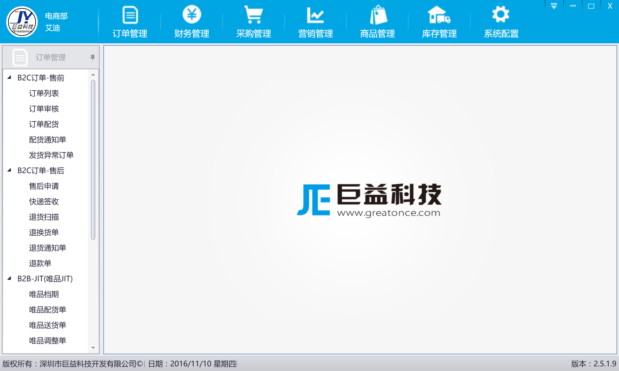The image size is (619, 371).
Task: Open 退款单 in the tree
Action: coord(40,263)
